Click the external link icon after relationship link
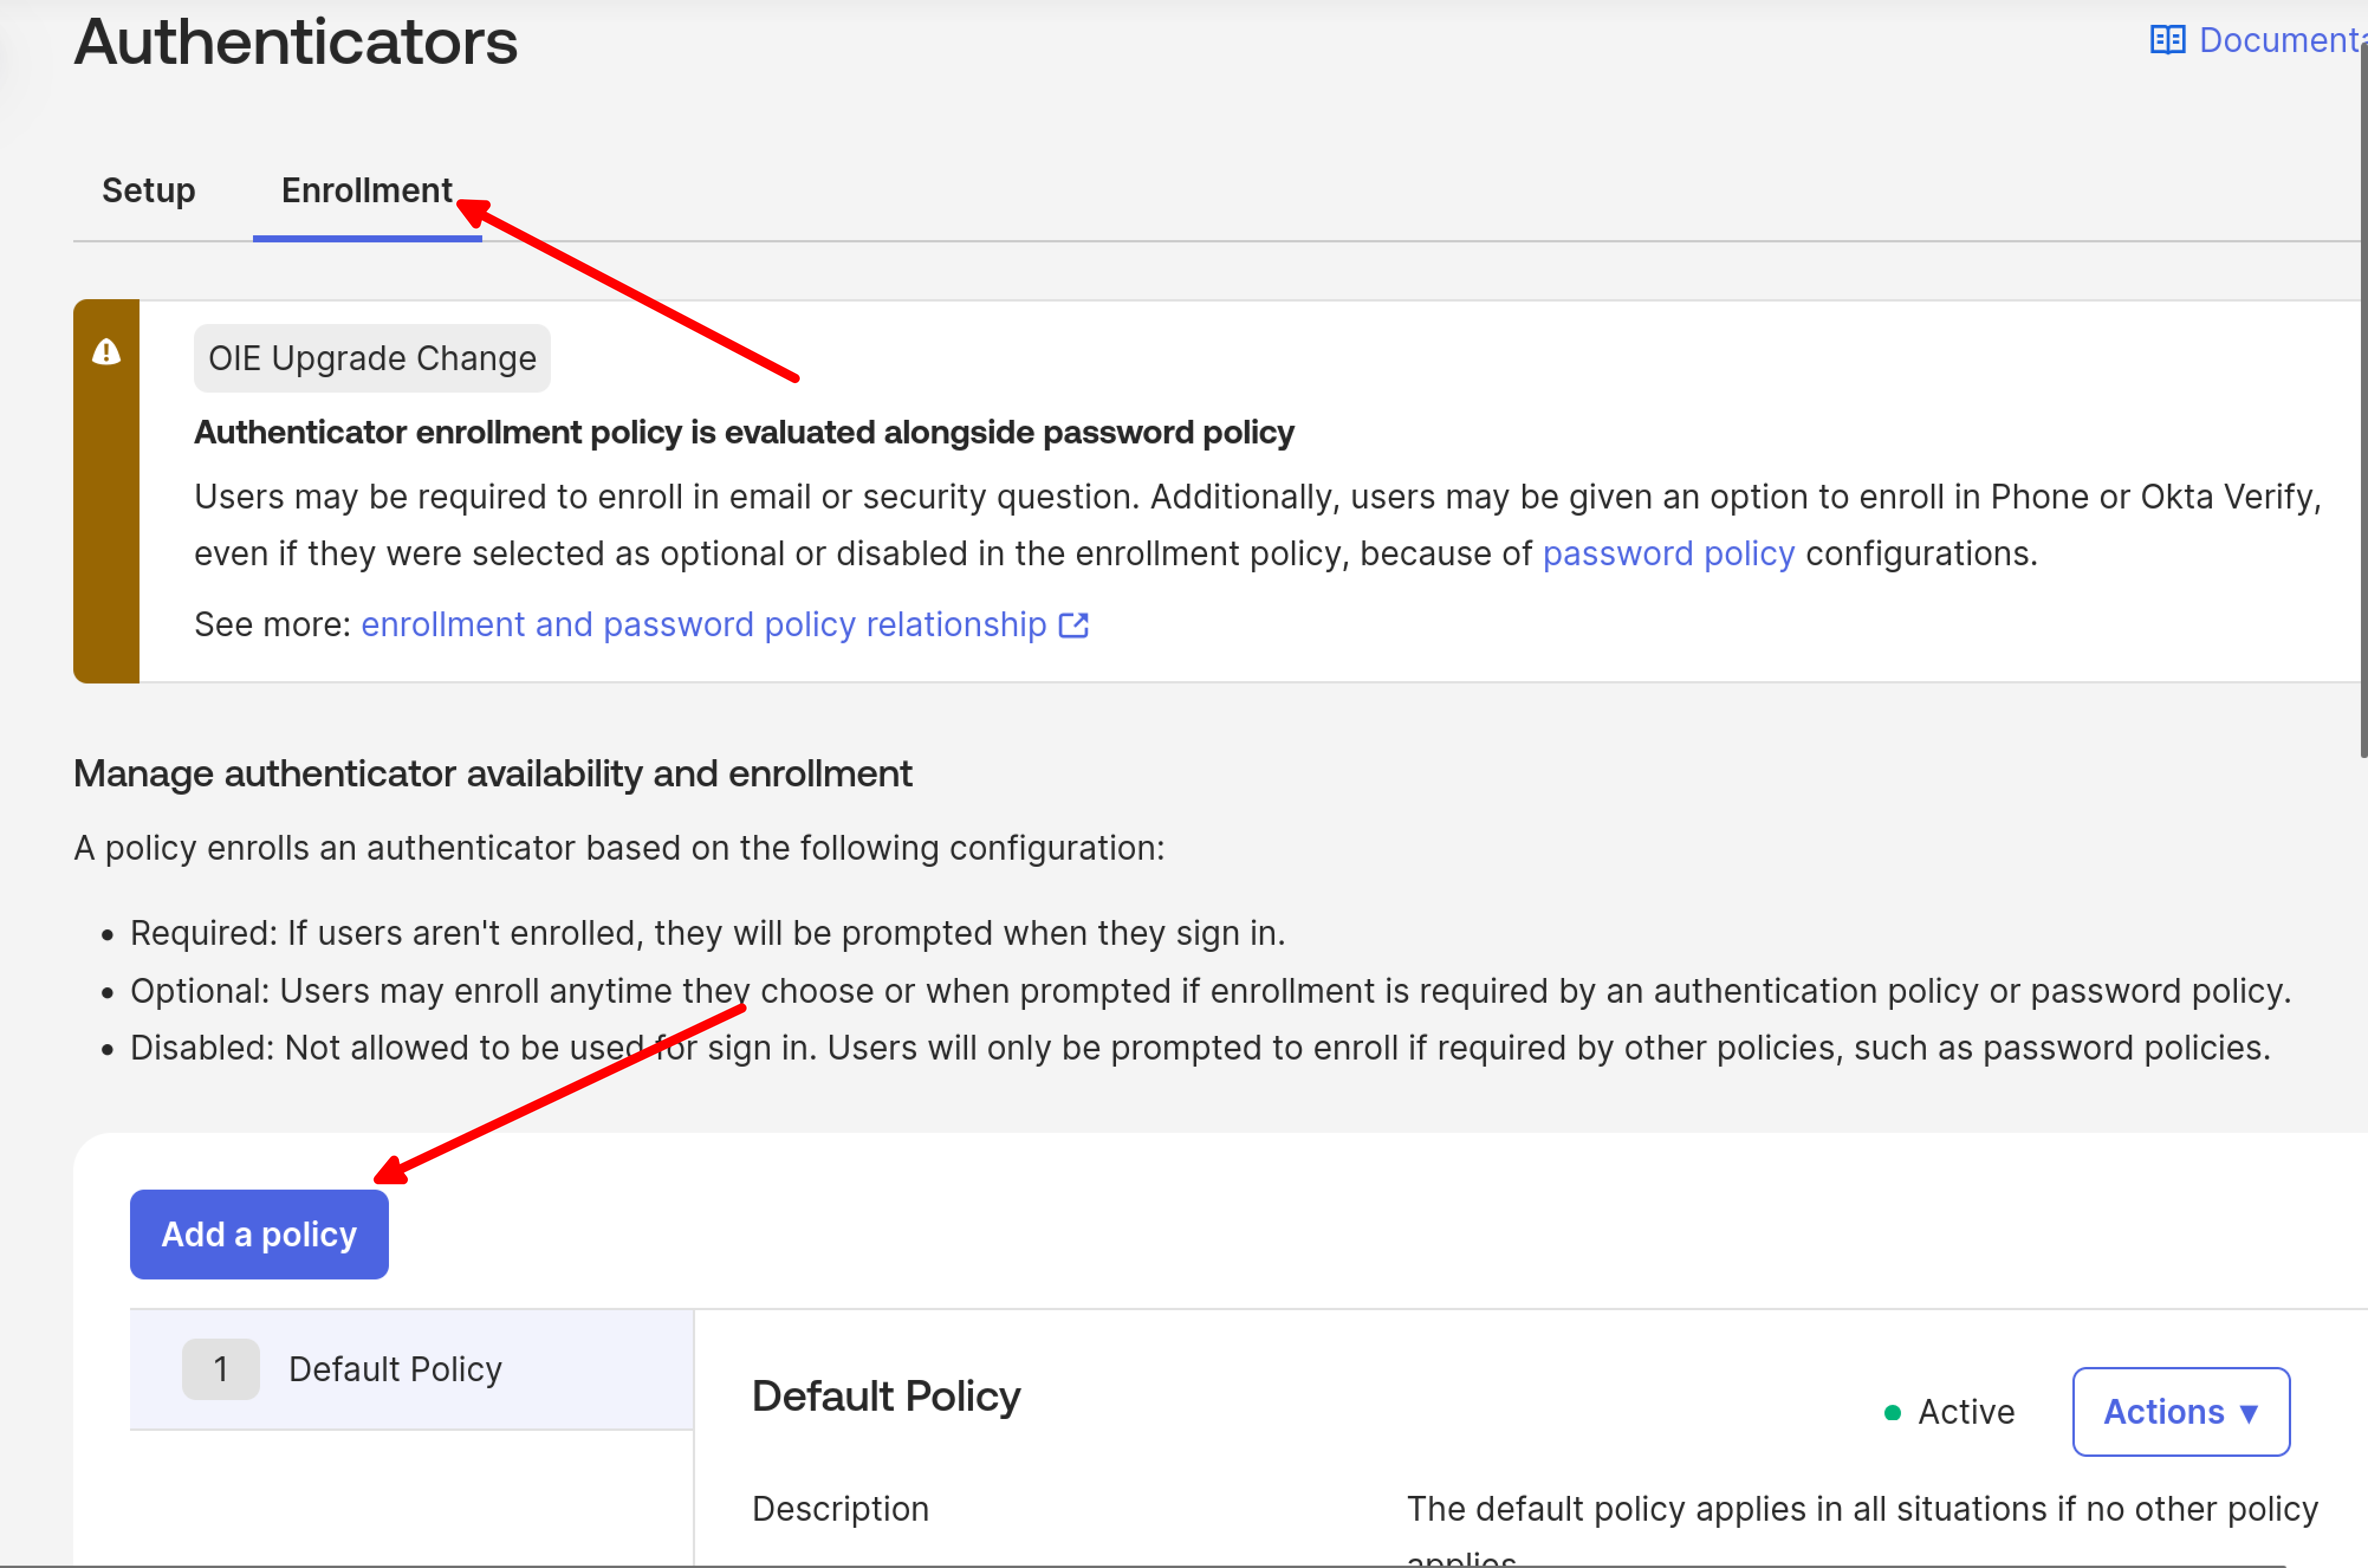Image resolution: width=2368 pixels, height=1568 pixels. 1072,625
